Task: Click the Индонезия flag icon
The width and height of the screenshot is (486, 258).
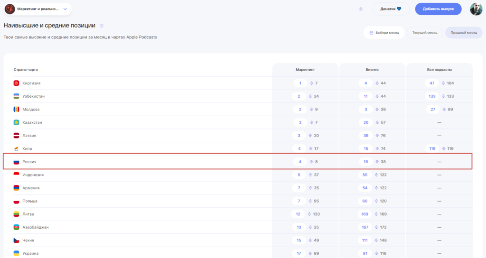Action: tap(17, 175)
